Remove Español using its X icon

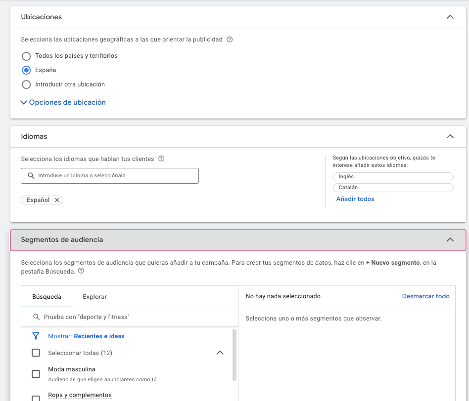57,200
